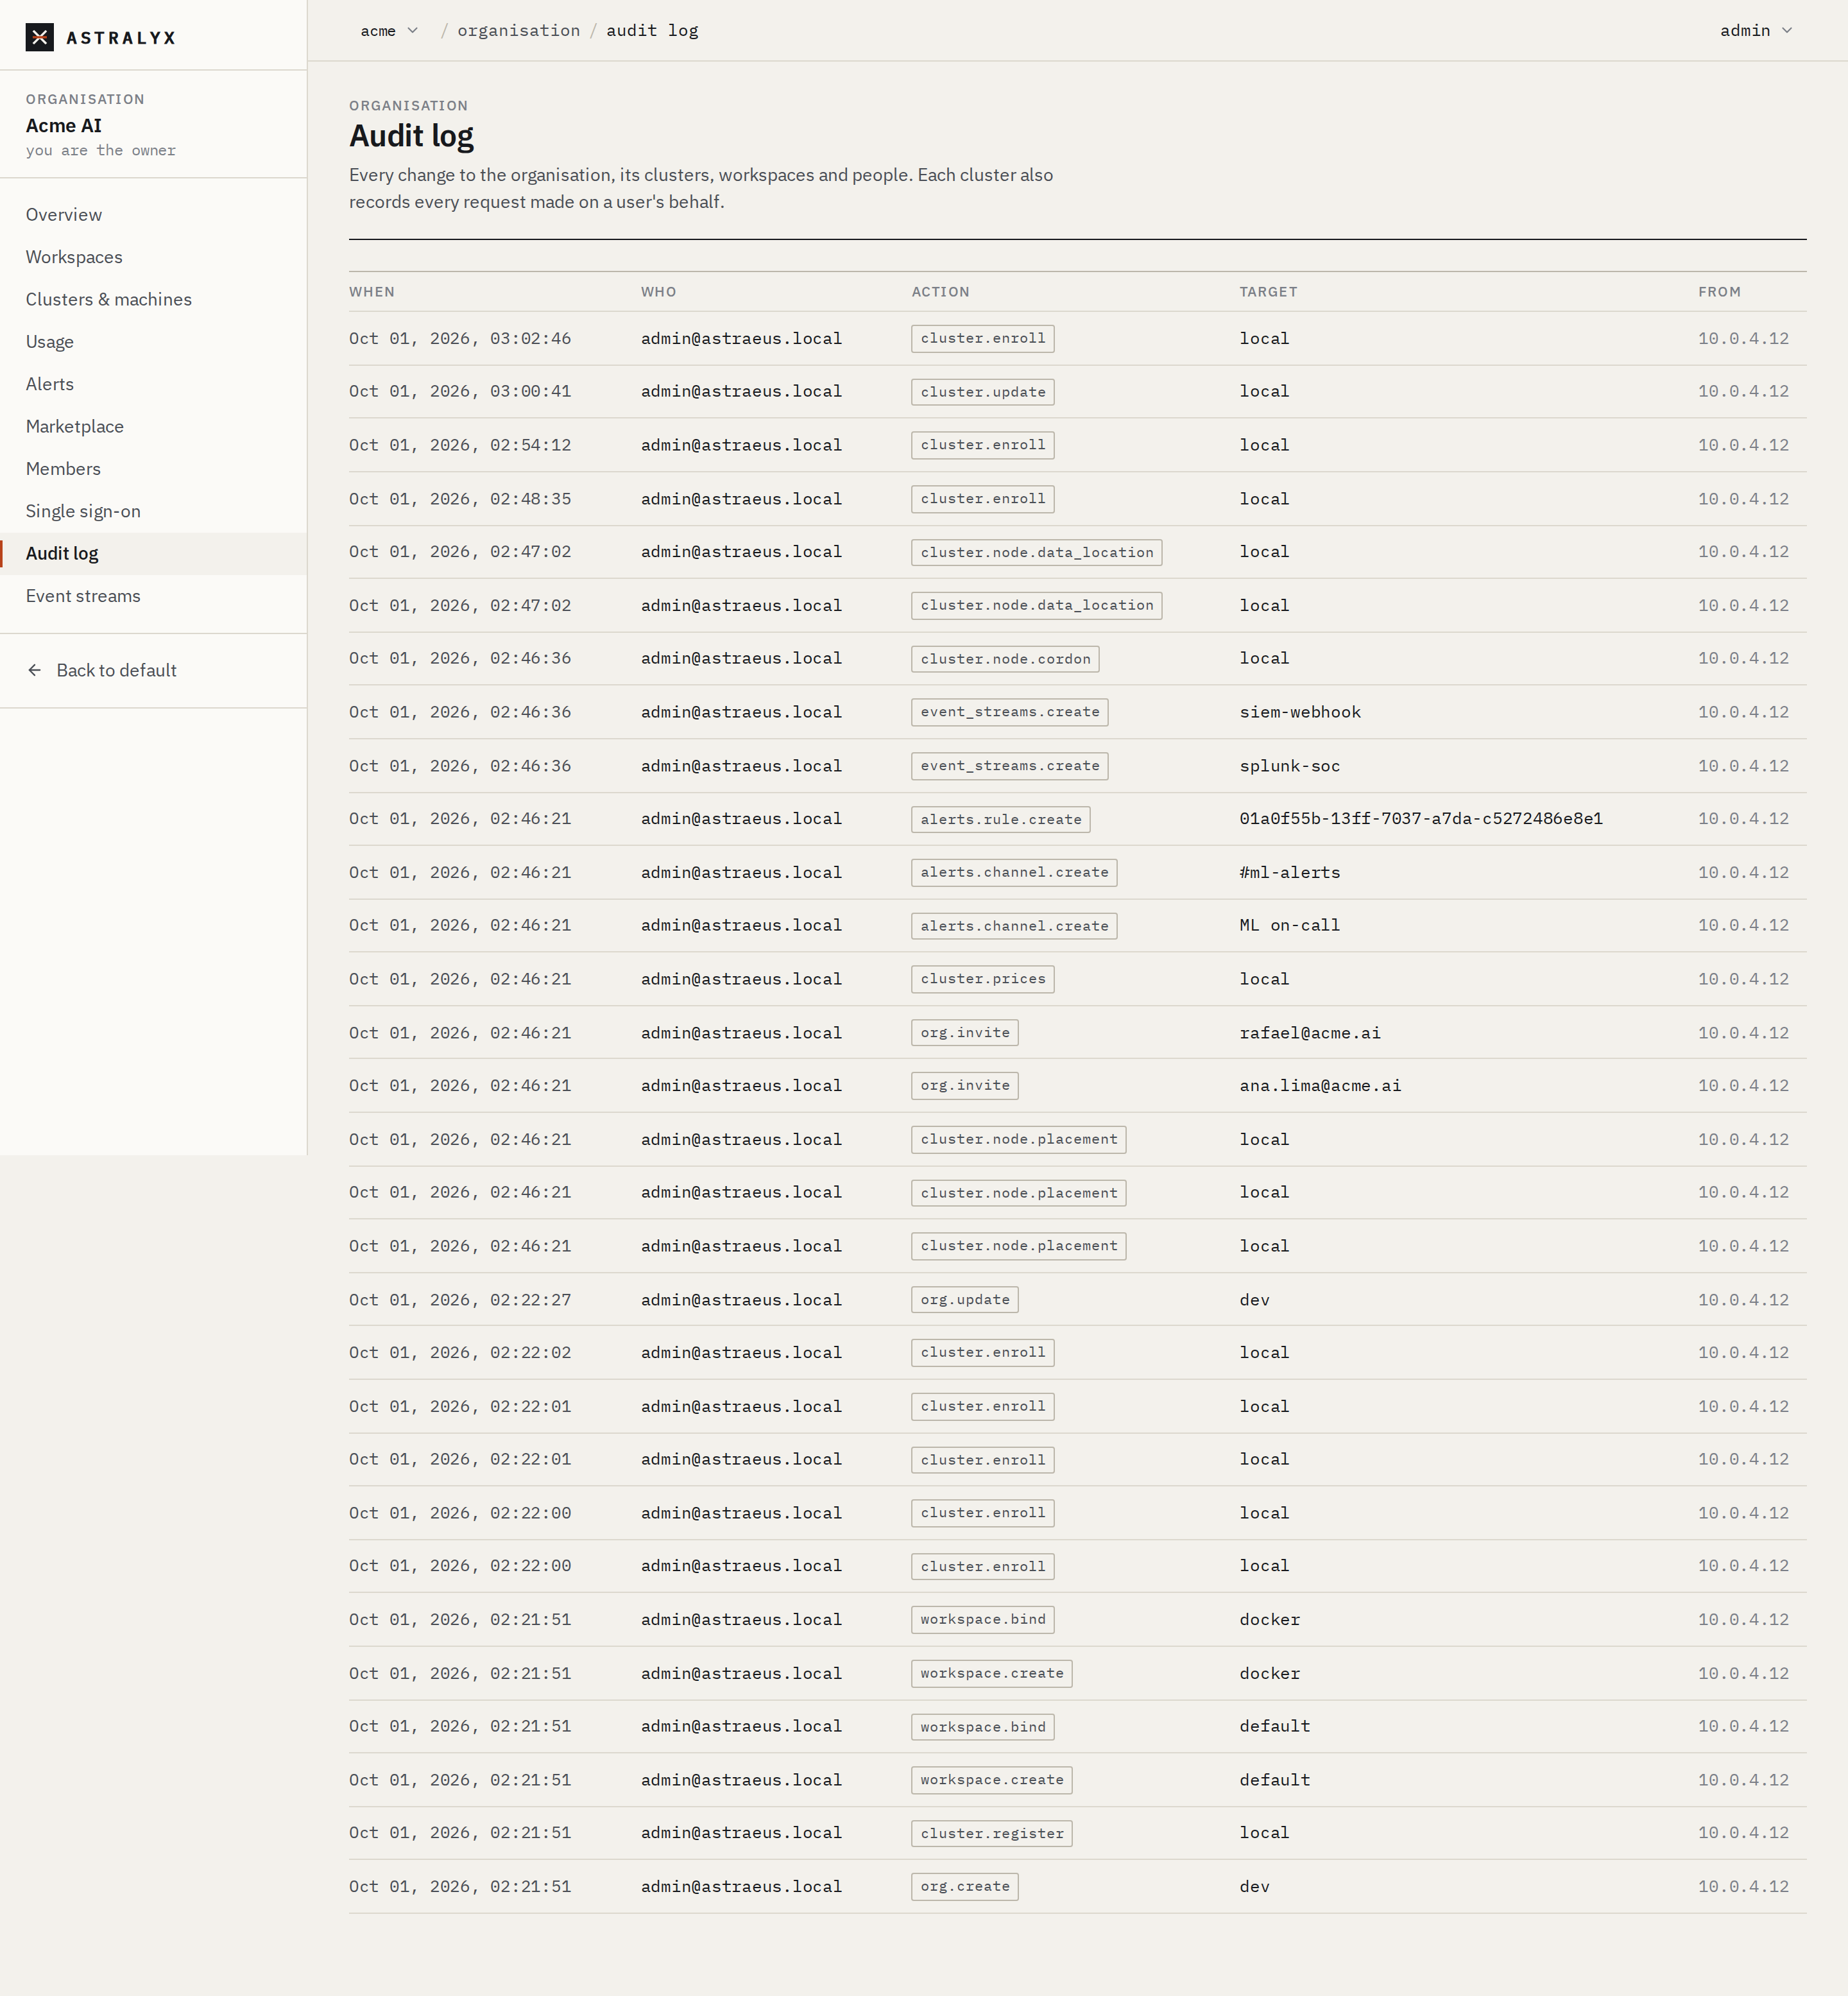Open the Marketplace page

pyautogui.click(x=75, y=426)
